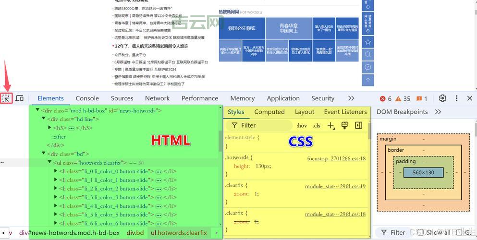
Task: Click element.style rule block
Action: pyautogui.click(x=296, y=142)
